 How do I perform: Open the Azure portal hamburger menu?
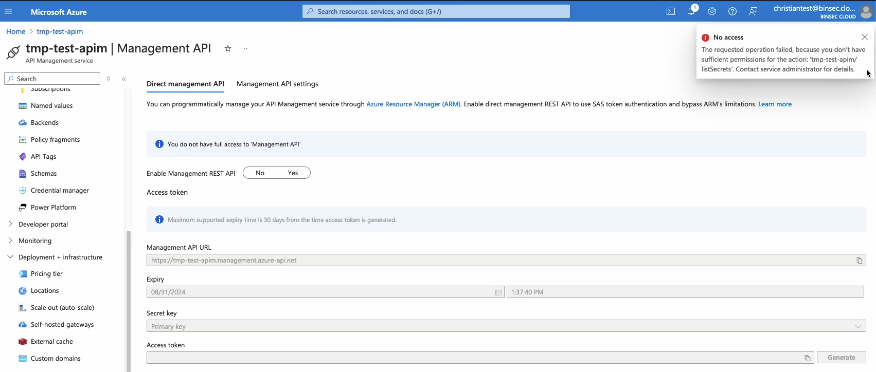tap(8, 11)
